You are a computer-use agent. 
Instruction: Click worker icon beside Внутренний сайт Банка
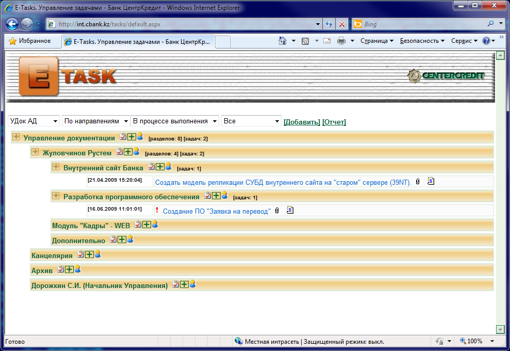169,166
